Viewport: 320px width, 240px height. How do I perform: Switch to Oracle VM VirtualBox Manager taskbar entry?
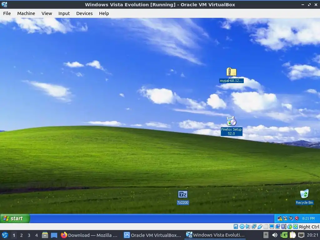click(x=152, y=235)
